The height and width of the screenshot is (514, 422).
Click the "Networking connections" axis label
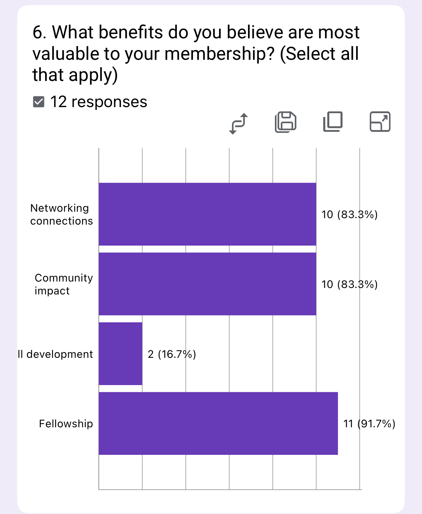pos(62,215)
